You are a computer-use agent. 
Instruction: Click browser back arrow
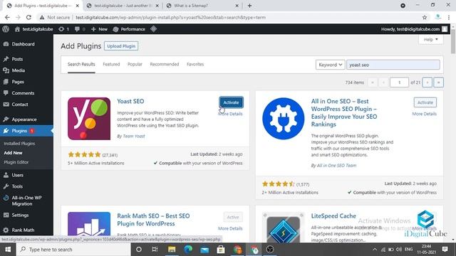click(7, 17)
